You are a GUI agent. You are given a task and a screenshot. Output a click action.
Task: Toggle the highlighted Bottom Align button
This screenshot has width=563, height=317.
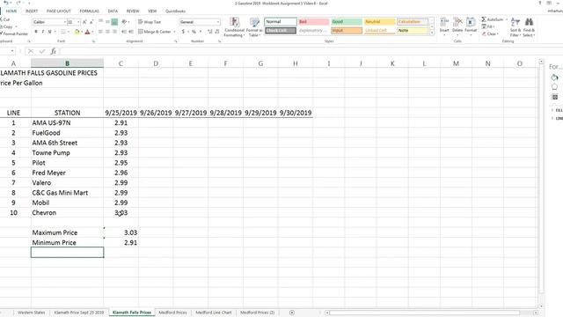click(114, 22)
